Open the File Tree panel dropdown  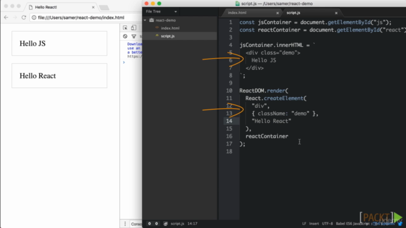coord(176,11)
